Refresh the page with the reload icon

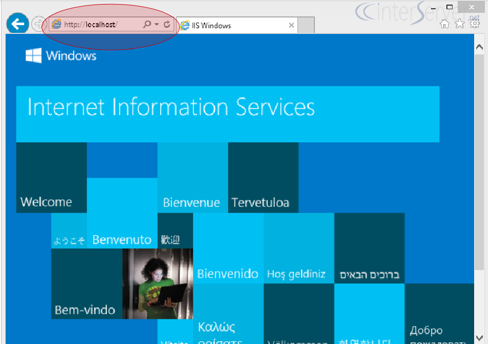(167, 24)
